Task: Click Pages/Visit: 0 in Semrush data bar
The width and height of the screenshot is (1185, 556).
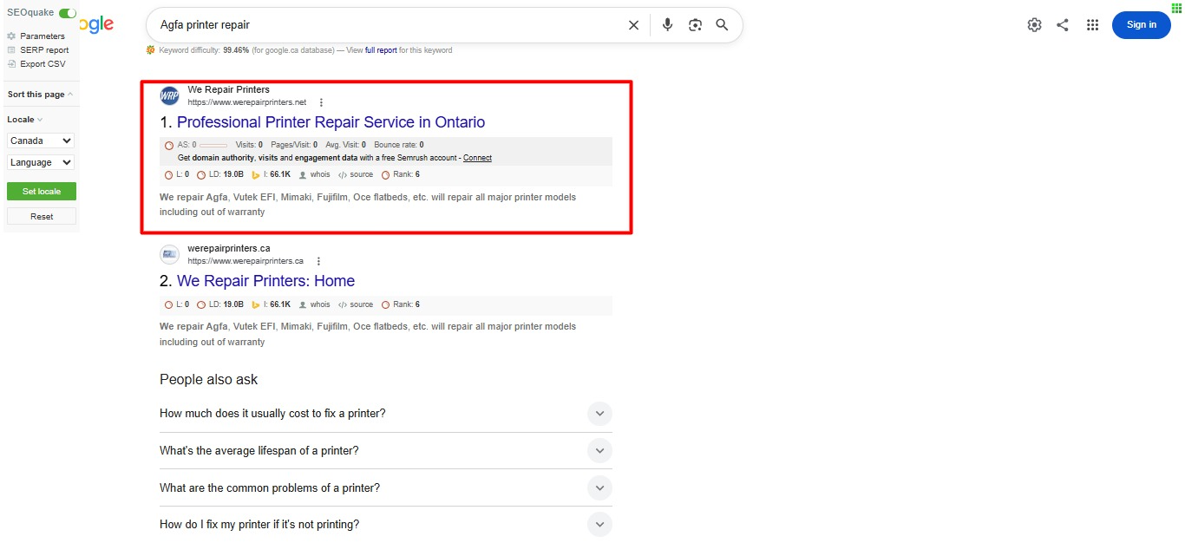Action: click(294, 145)
